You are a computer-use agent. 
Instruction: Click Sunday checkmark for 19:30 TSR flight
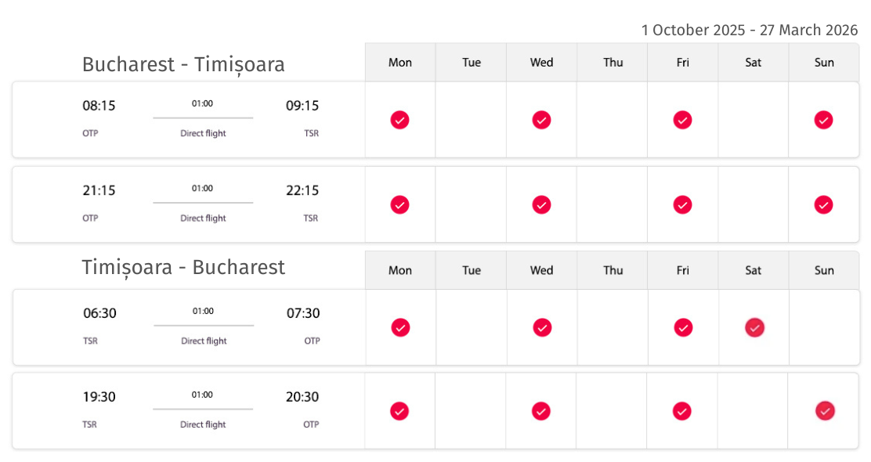[x=825, y=411]
